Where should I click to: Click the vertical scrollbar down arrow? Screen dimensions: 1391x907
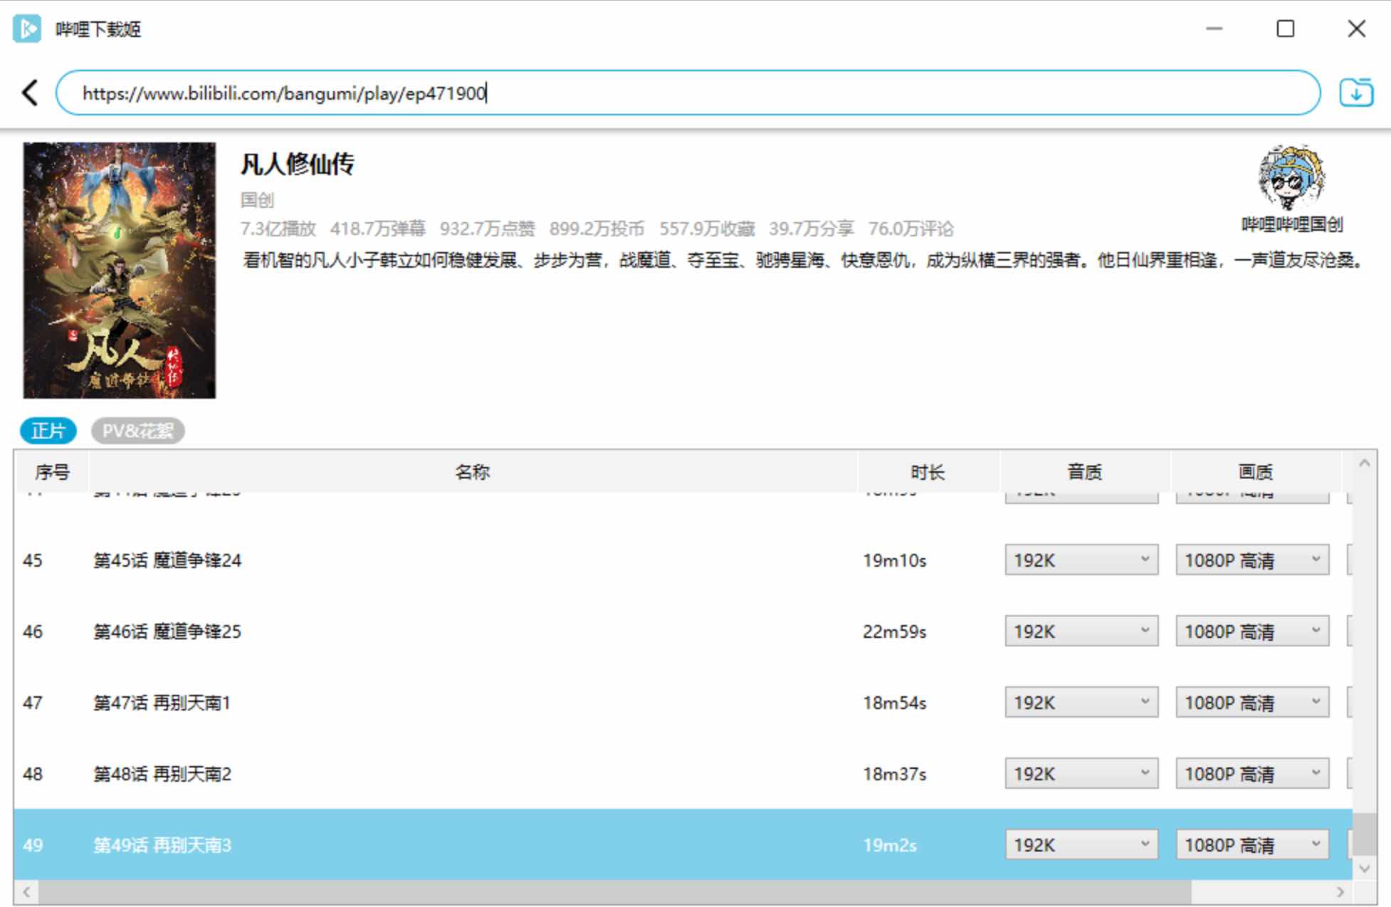1365,868
